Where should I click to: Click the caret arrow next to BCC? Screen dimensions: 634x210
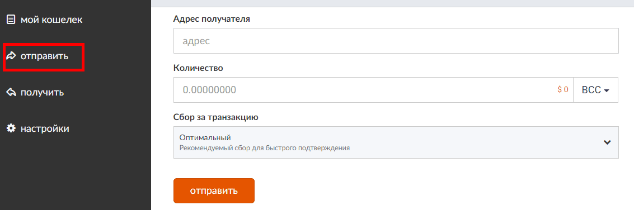[607, 91]
